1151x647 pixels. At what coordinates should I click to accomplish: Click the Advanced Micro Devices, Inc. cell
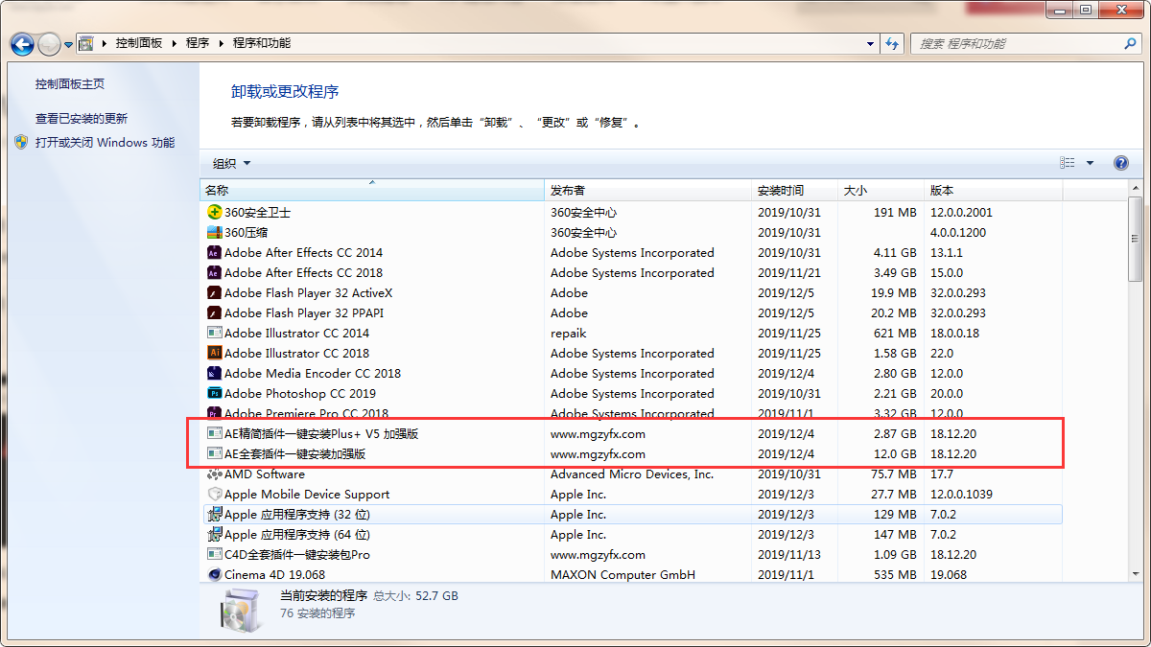(632, 474)
